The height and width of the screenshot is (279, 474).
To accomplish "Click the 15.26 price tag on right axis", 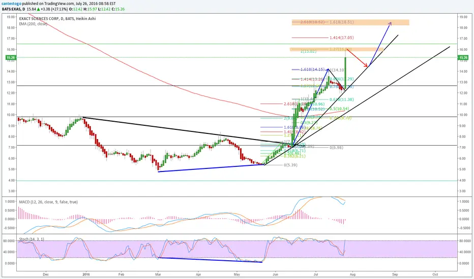I will [463, 57].
